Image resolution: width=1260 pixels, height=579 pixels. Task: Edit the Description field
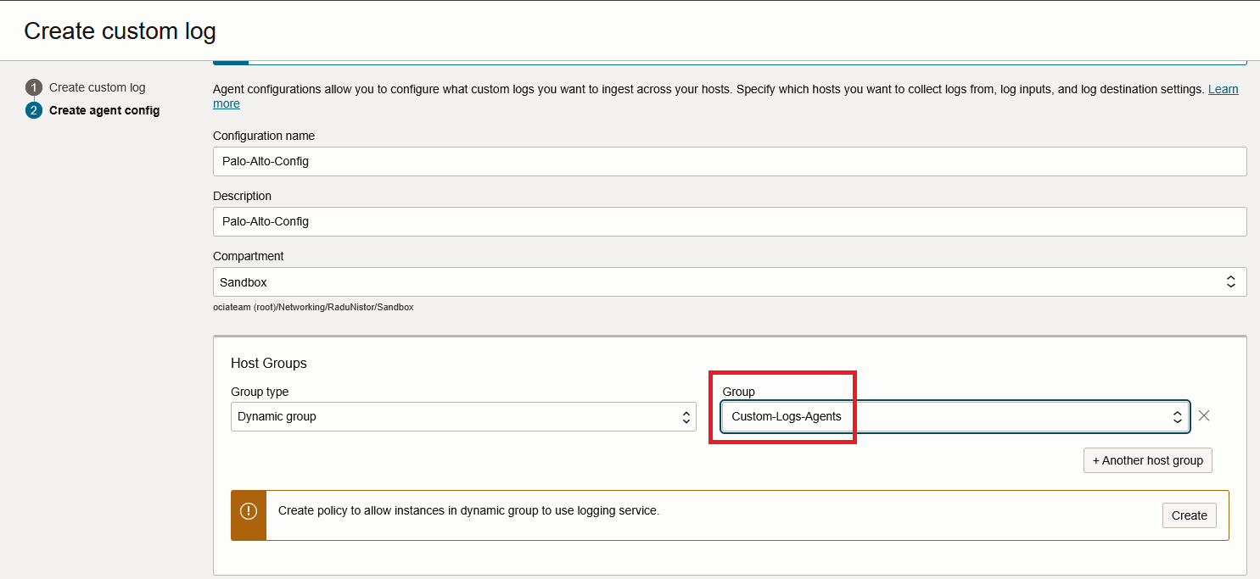point(730,221)
